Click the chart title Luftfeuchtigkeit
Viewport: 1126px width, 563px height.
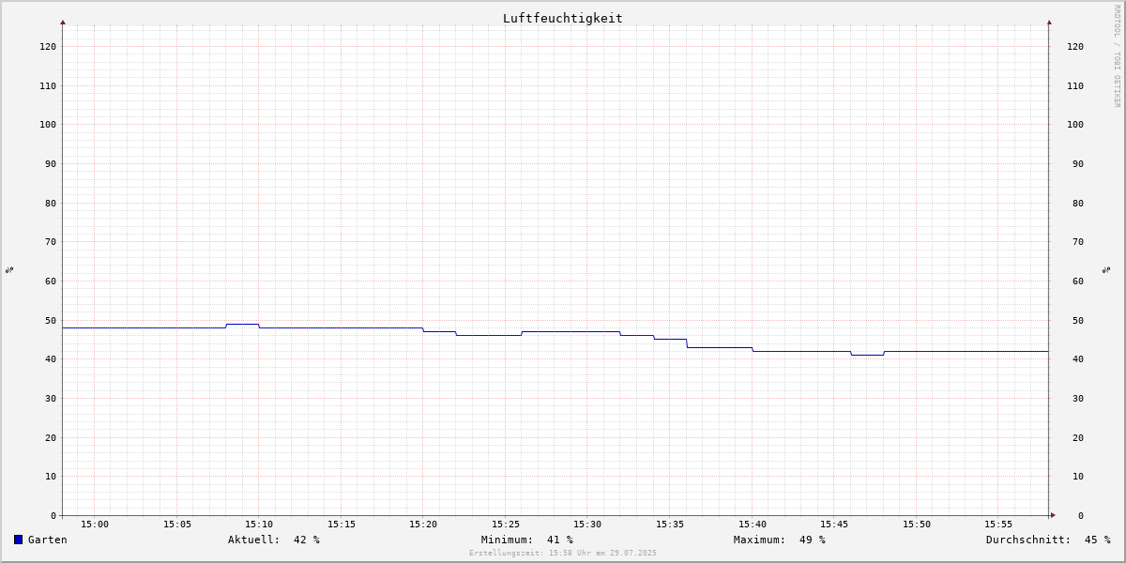563,18
